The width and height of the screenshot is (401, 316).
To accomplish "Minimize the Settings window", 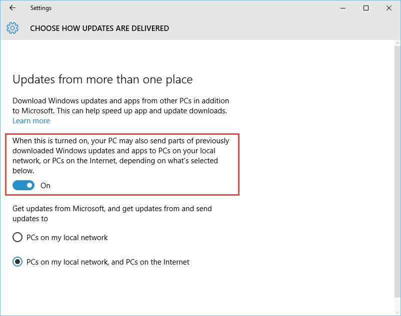I will click(x=342, y=7).
